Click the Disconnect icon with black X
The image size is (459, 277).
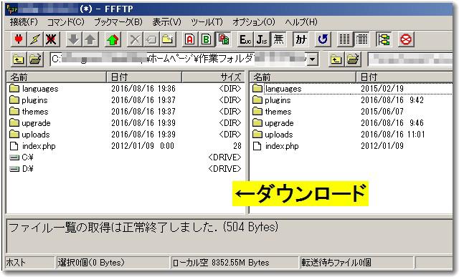click(x=51, y=39)
